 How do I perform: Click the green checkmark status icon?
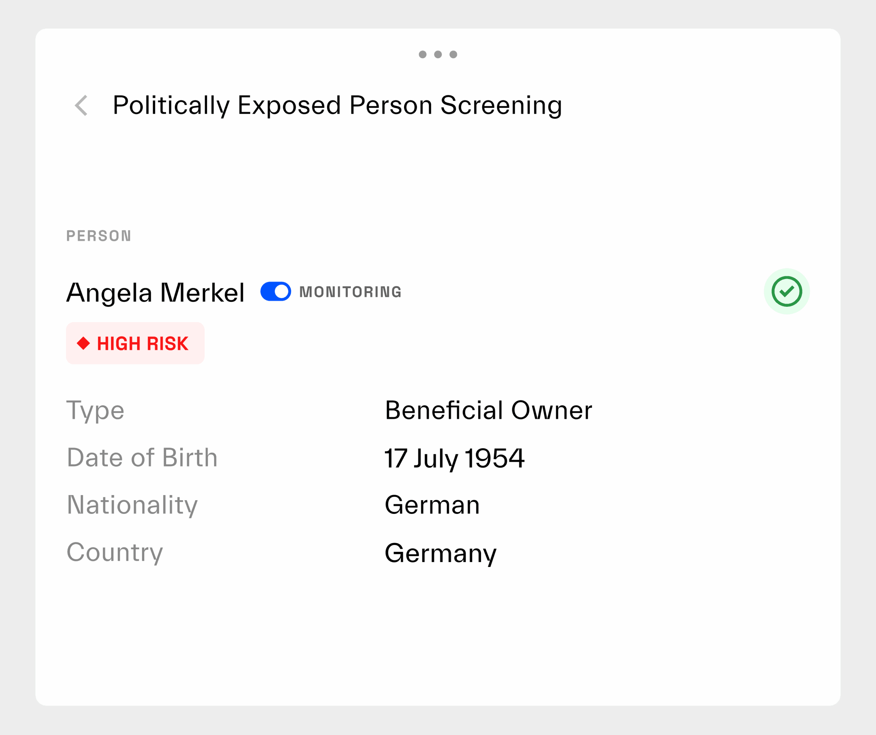click(x=786, y=291)
